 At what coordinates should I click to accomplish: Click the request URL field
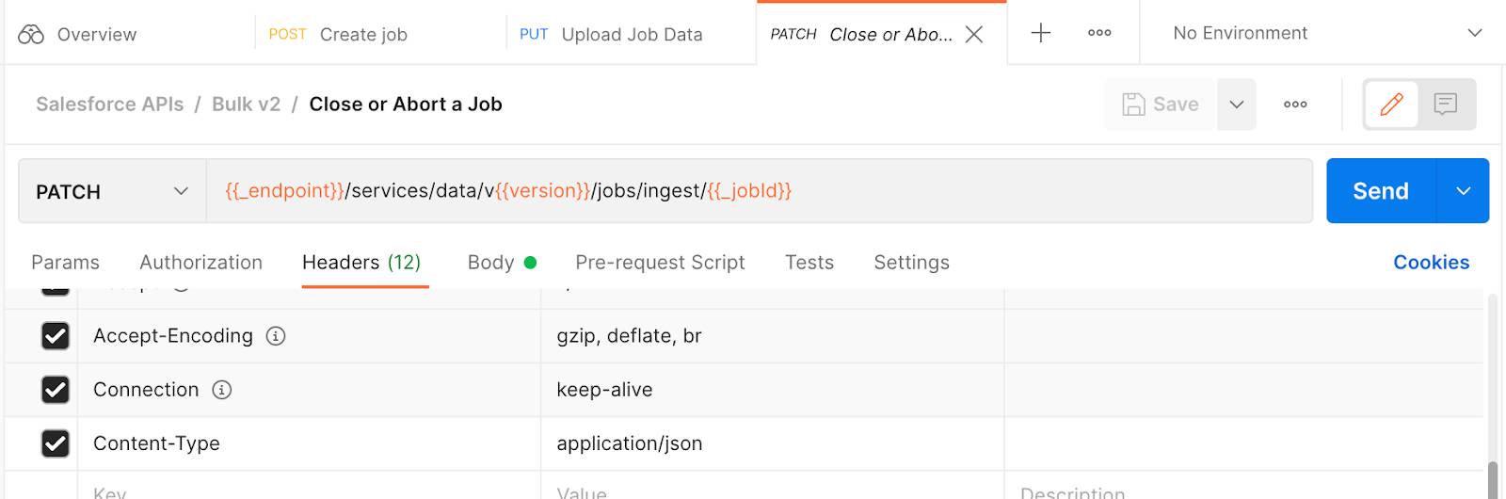point(759,191)
